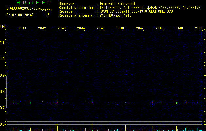Click the Receiving Location label
206x131 pixels.
click(76, 8)
